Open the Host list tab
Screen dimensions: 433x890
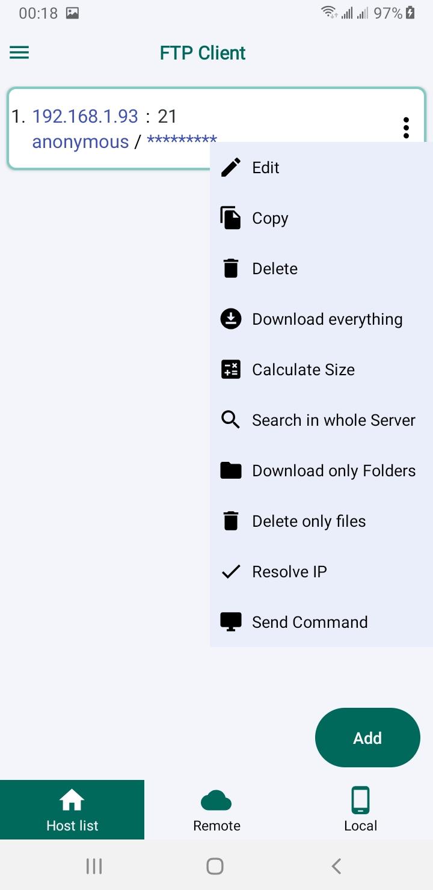tap(72, 809)
